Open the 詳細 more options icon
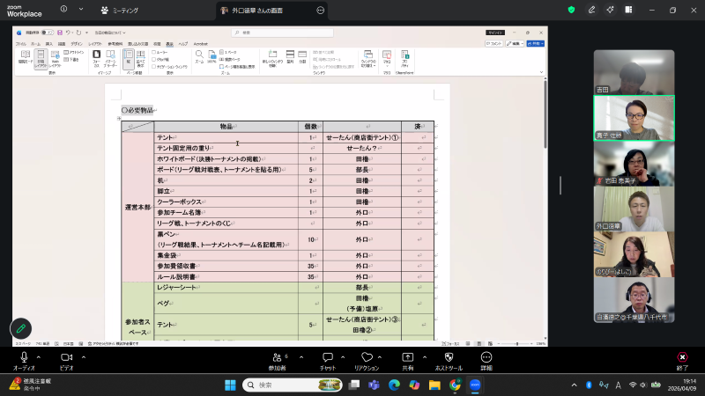 click(x=486, y=356)
